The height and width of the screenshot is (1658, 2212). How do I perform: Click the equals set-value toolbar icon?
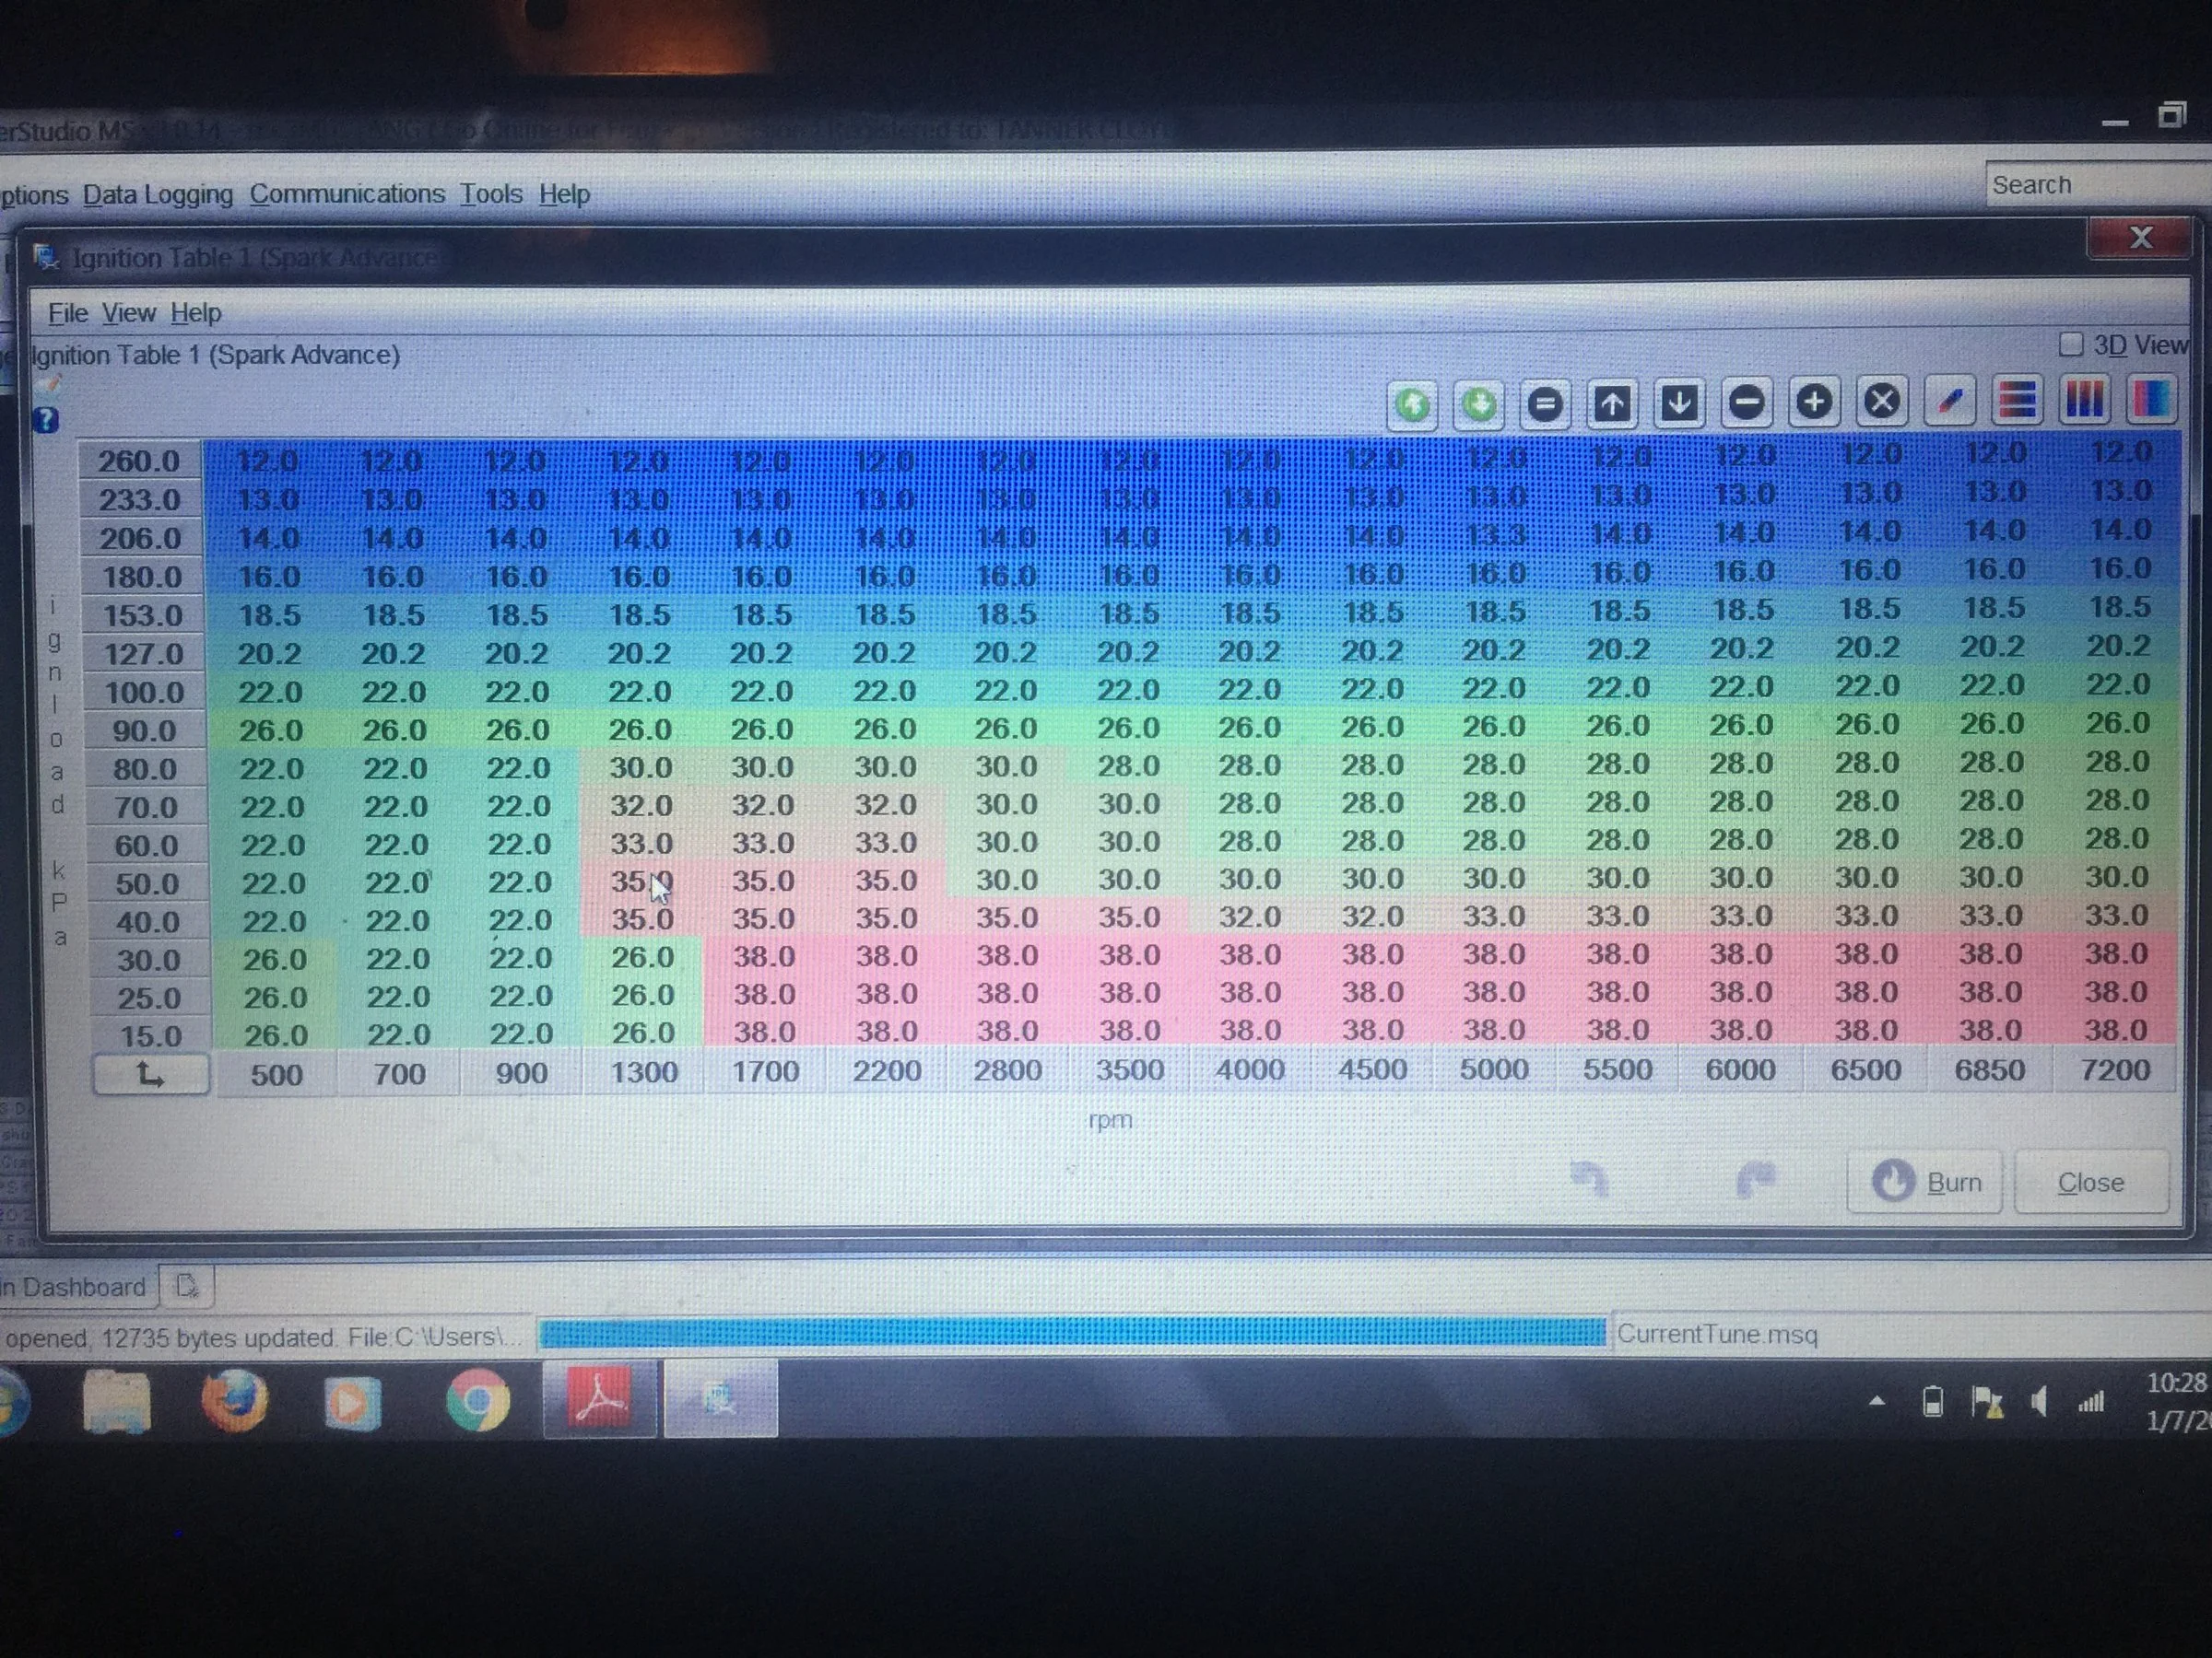pyautogui.click(x=1545, y=404)
